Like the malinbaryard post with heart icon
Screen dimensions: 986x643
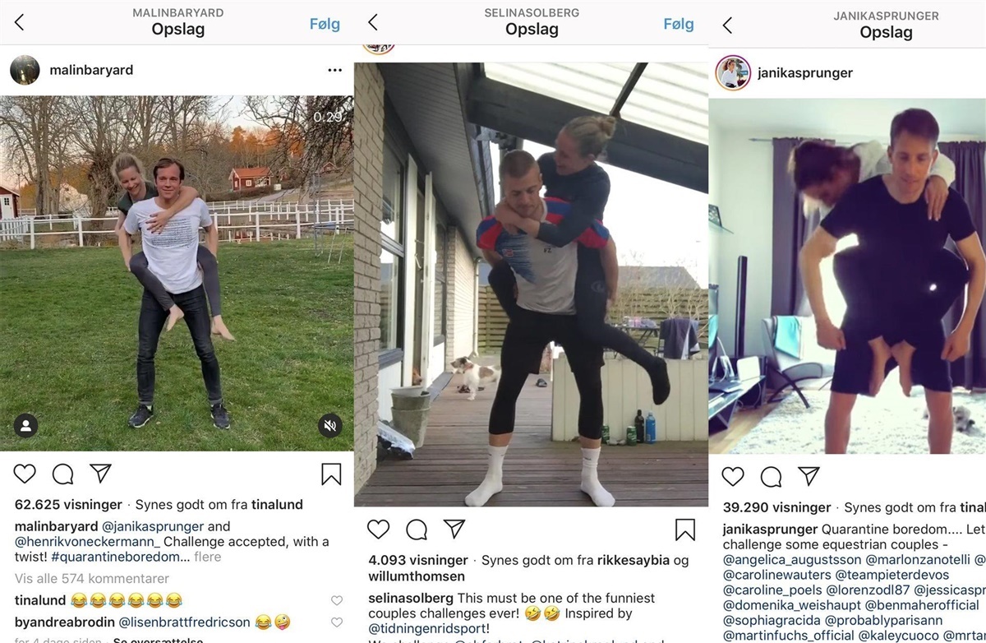25,474
